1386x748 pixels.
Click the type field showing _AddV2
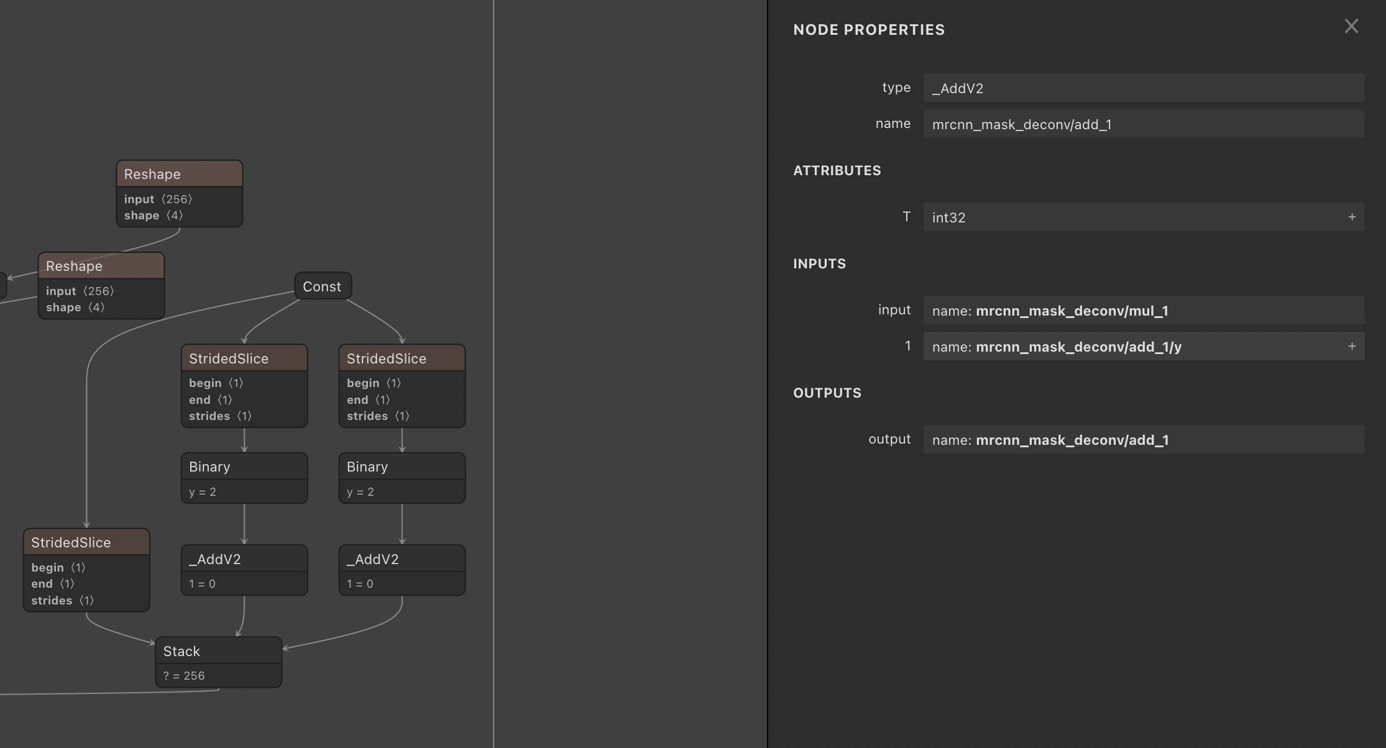pyautogui.click(x=1144, y=88)
